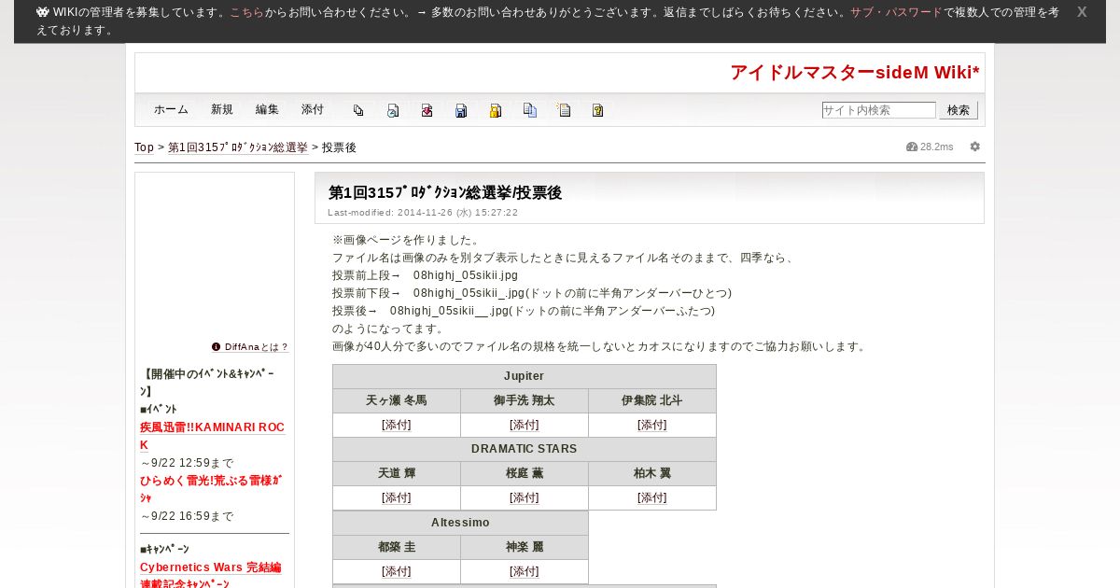Click 添付 link under 神楽 麗
Viewport: 1120px width, 588px height.
pos(525,571)
